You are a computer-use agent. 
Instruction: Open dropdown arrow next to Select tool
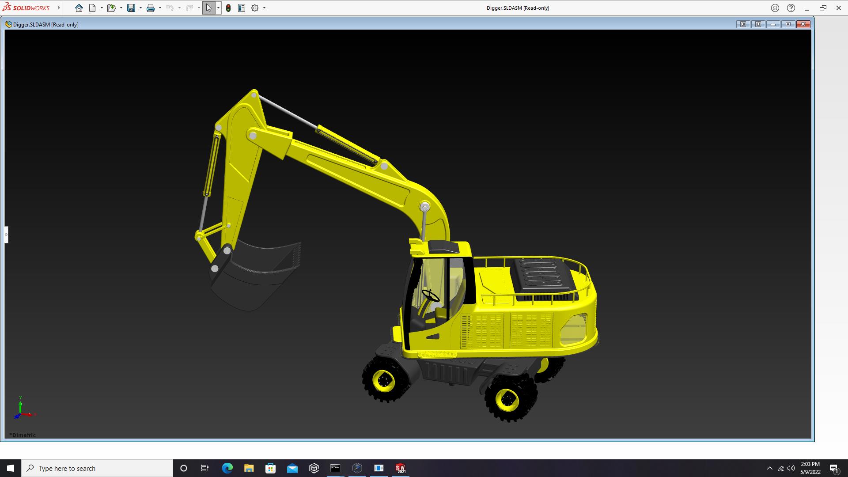click(218, 8)
